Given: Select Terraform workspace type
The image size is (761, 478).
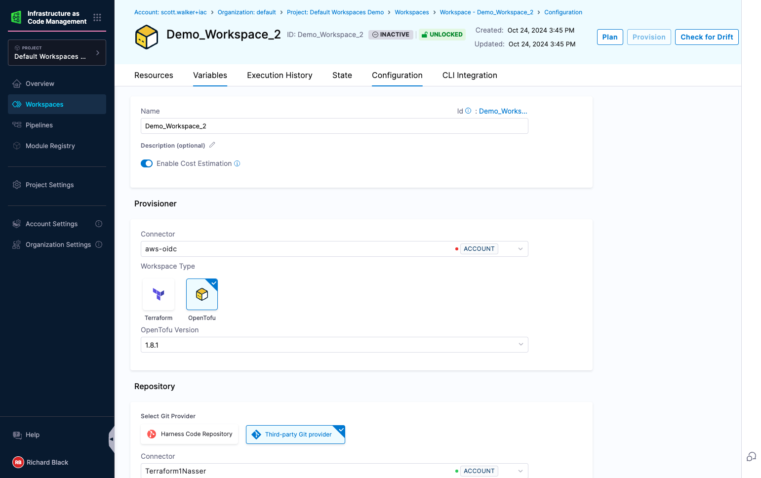Looking at the screenshot, I should (159, 294).
